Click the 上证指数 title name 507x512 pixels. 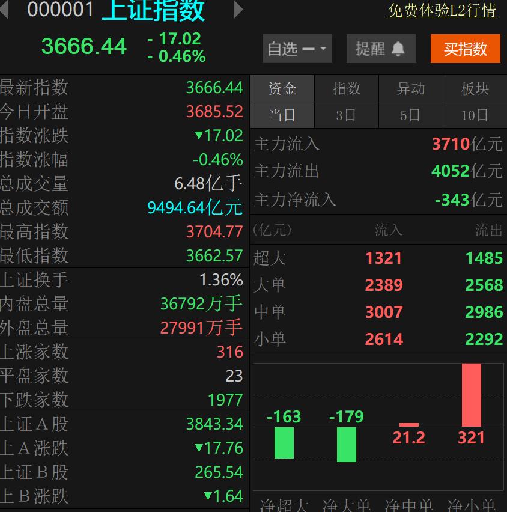tap(153, 10)
